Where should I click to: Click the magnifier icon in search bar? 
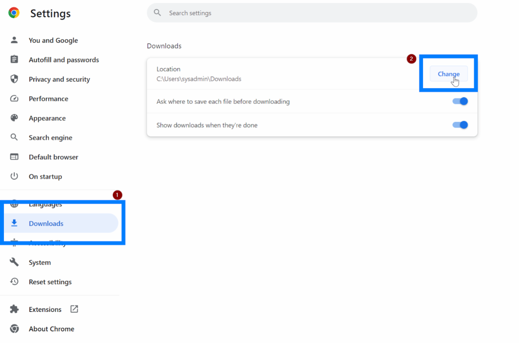(x=158, y=13)
